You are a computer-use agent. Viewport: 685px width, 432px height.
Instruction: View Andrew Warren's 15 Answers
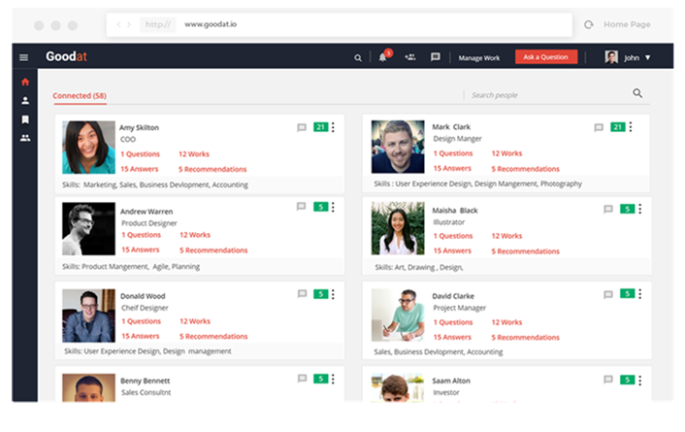point(141,249)
